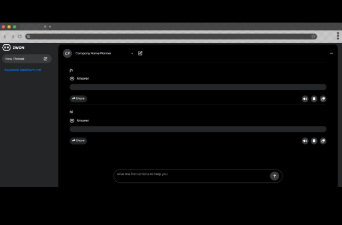342x225 pixels.
Task: Click the instructions input field
Action: coord(192,175)
